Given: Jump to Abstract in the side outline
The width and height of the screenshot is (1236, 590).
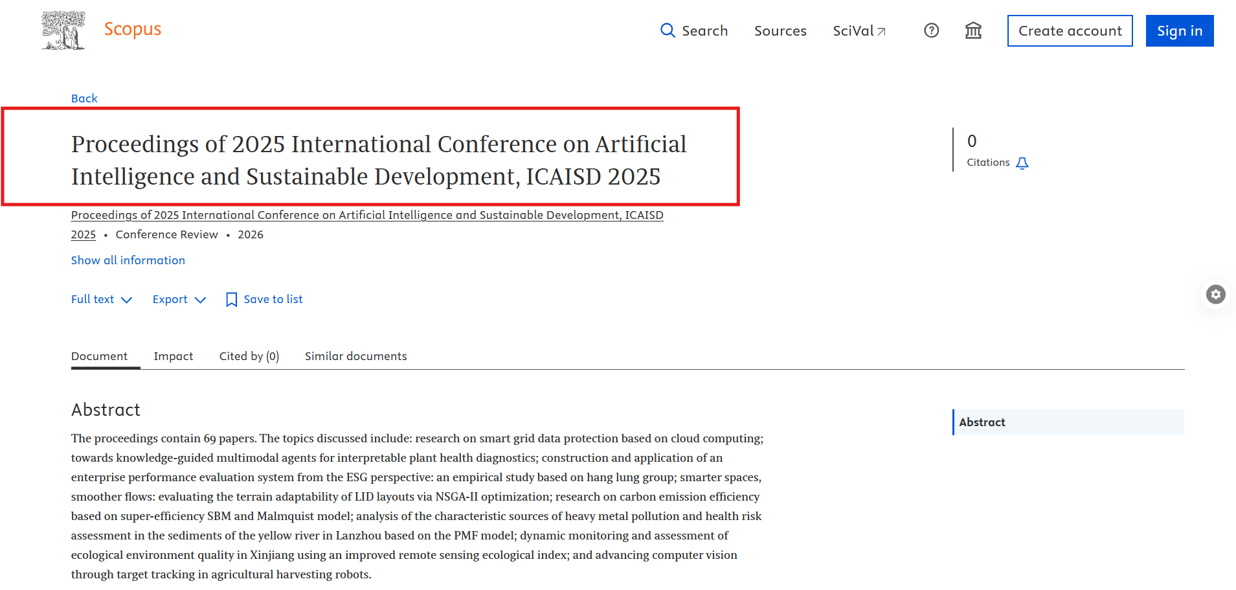Looking at the screenshot, I should click(x=982, y=422).
